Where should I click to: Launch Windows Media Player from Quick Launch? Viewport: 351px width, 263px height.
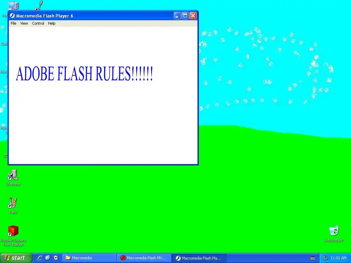click(x=56, y=258)
